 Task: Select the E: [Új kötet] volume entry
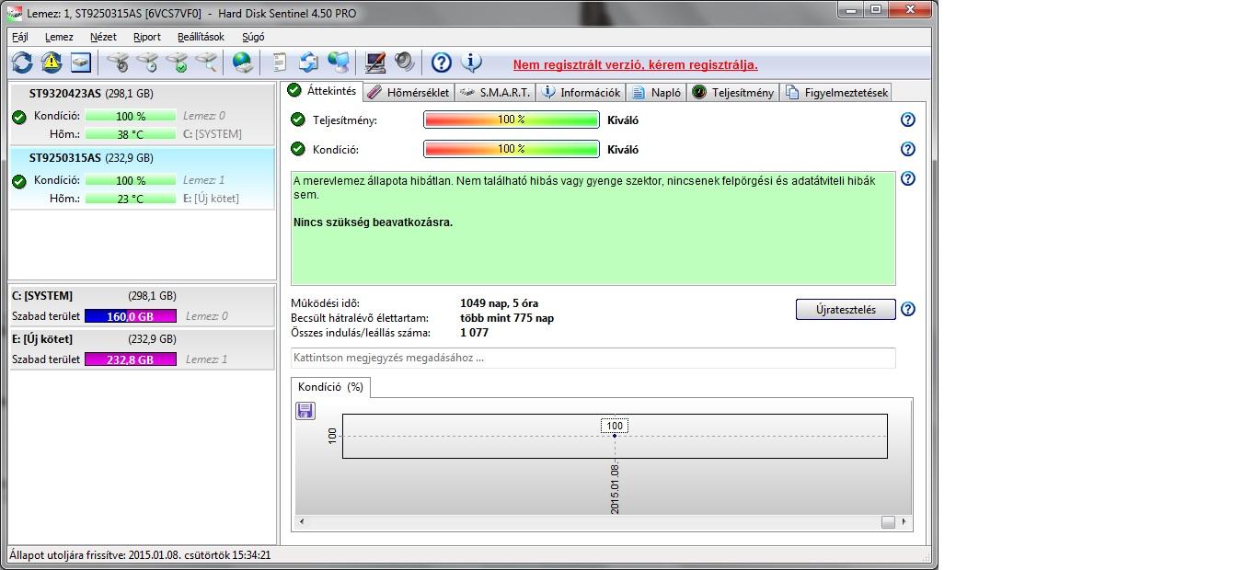coord(142,349)
